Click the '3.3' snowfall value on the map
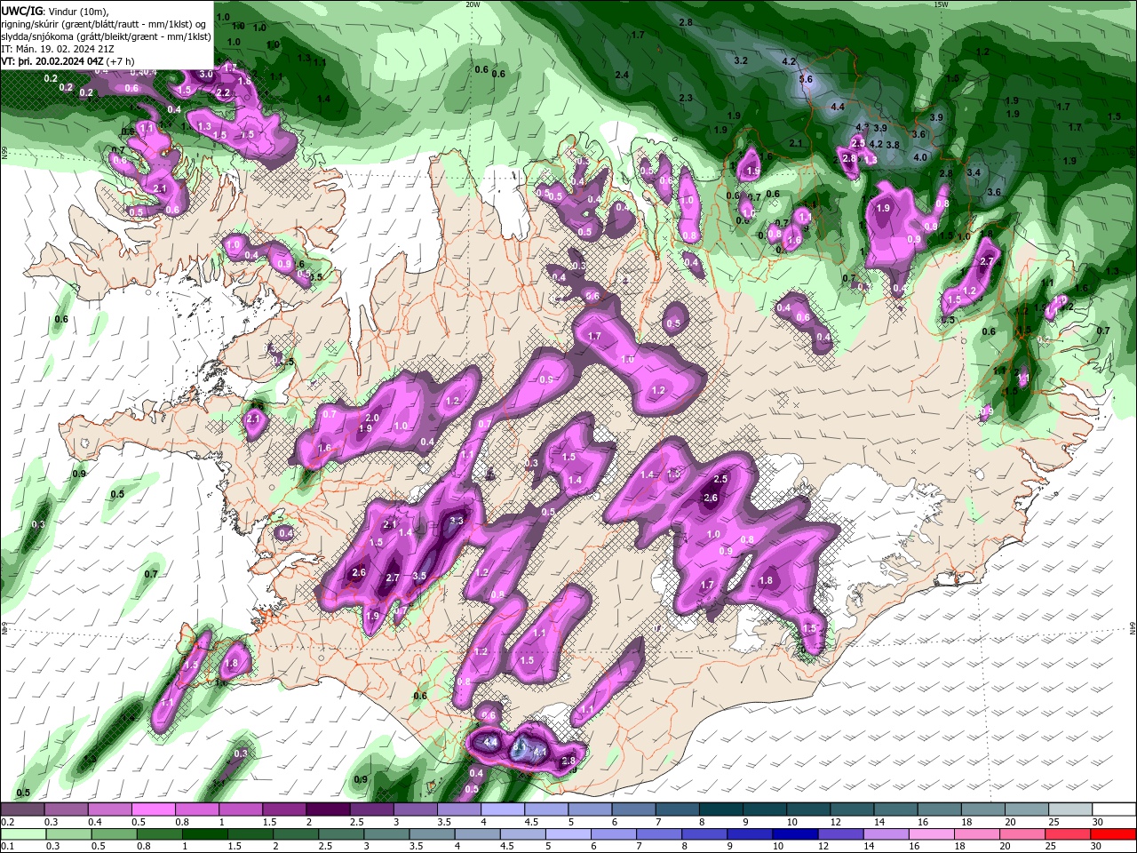1137x853 pixels. pyautogui.click(x=457, y=521)
